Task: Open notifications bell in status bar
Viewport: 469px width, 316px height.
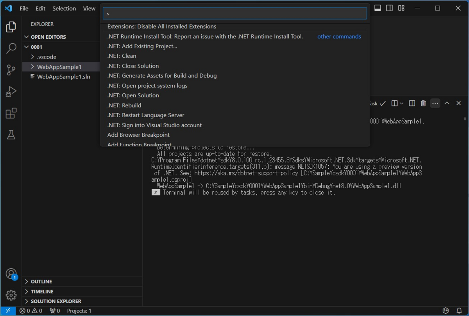Action: pos(459,311)
